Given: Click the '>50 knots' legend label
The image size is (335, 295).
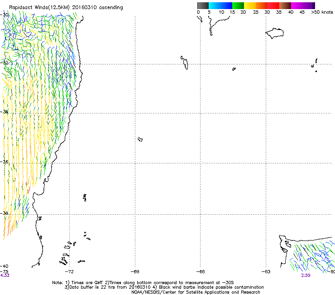Looking at the screenshot, I should point(322,12).
